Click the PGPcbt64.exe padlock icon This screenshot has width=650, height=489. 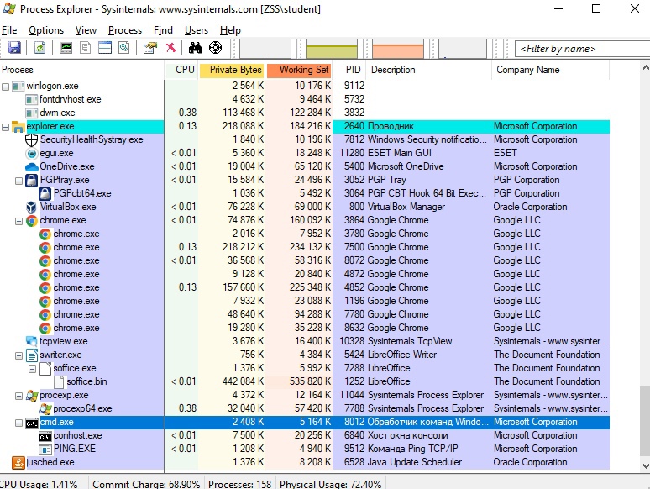(x=45, y=194)
